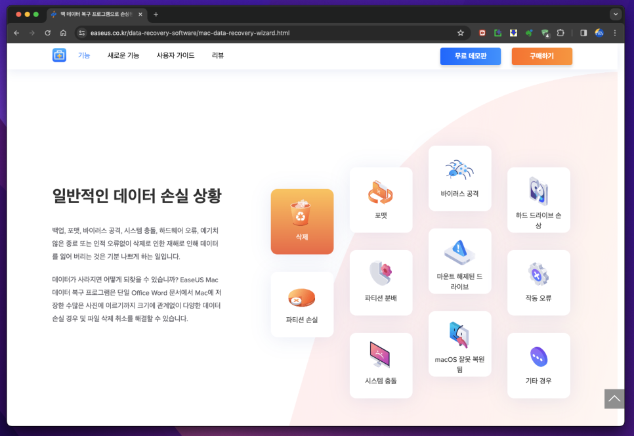Click the green leaf extension icon
Viewport: 634px width, 436px height.
[529, 33]
